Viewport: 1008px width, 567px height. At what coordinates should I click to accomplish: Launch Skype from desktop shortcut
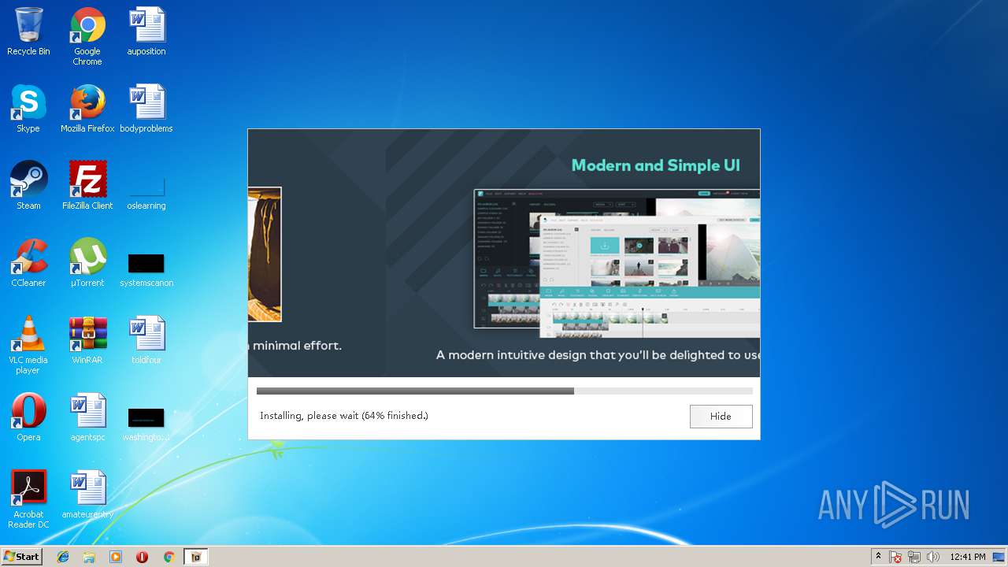(28, 109)
